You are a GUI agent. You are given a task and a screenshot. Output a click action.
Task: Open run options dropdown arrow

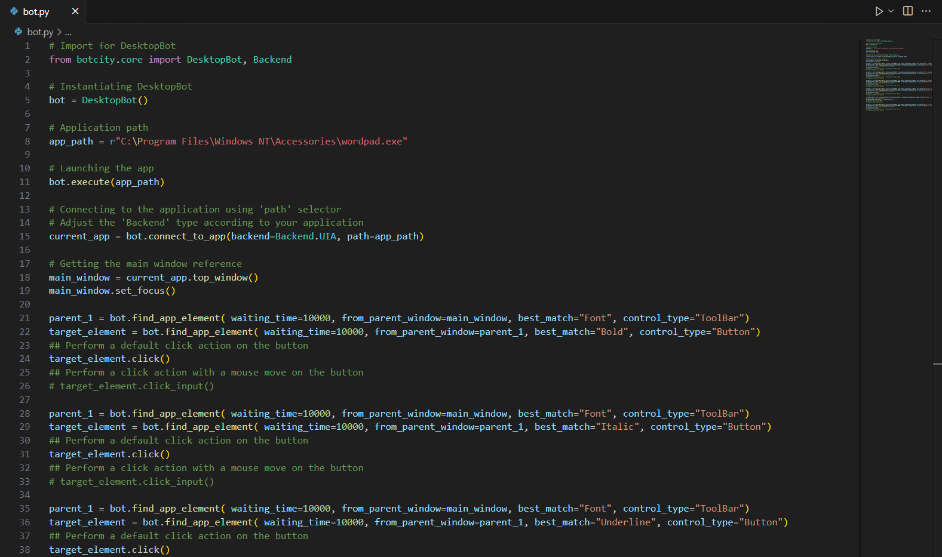[891, 11]
